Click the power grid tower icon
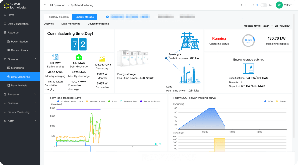 point(189,41)
